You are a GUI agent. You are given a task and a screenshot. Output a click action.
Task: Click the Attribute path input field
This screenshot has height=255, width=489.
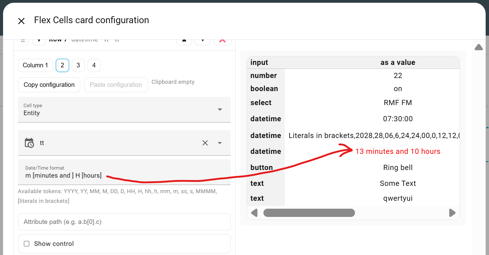pyautogui.click(x=124, y=222)
